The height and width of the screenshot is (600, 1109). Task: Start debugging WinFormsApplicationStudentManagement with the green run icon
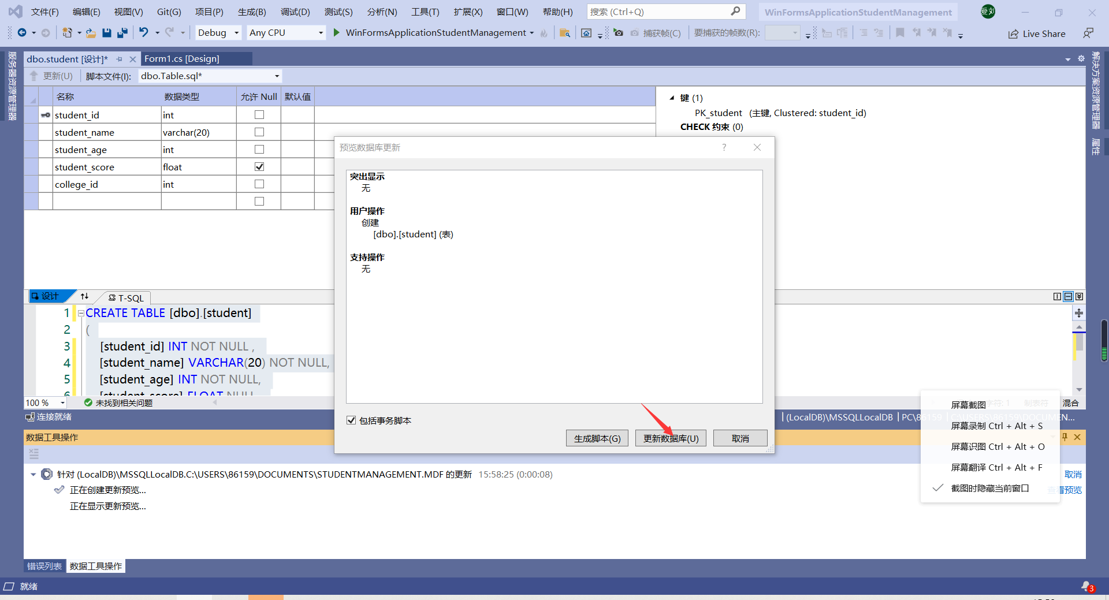[x=336, y=32]
